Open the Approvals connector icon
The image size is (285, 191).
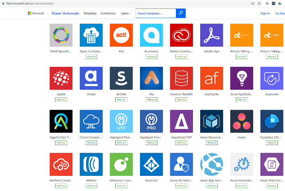click(272, 78)
